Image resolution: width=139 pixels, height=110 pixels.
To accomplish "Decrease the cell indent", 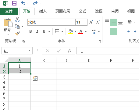I will point(130,31).
